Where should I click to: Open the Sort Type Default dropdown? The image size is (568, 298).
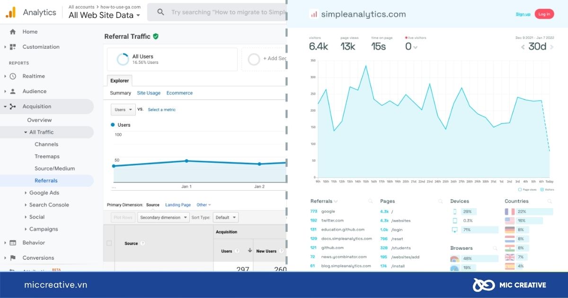225,218
